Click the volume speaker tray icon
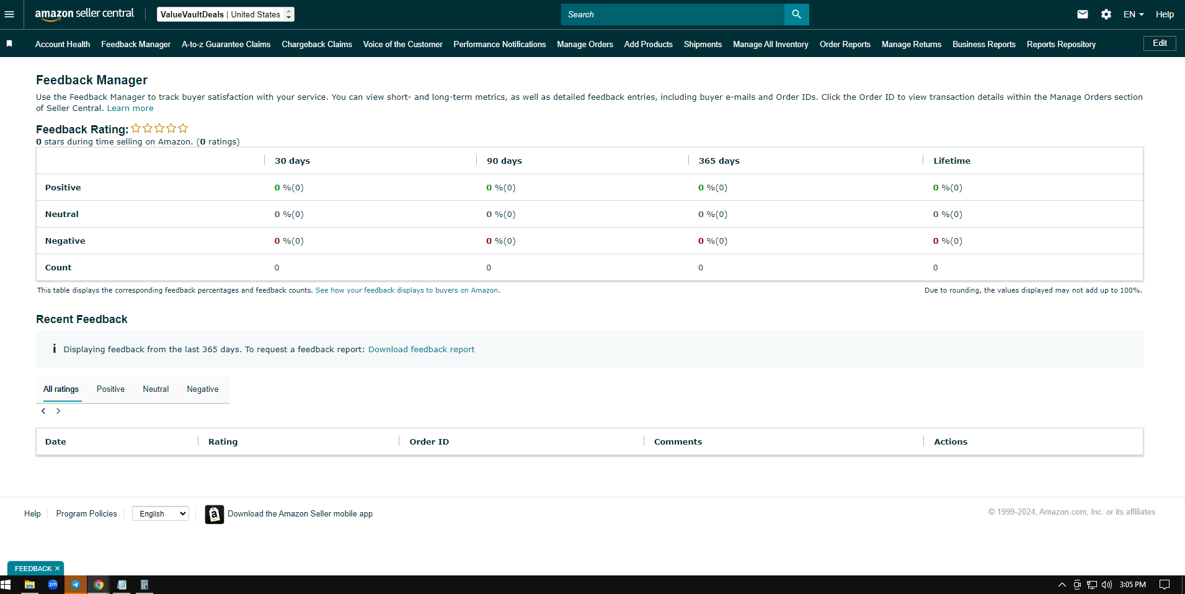The width and height of the screenshot is (1185, 594). tap(1107, 585)
